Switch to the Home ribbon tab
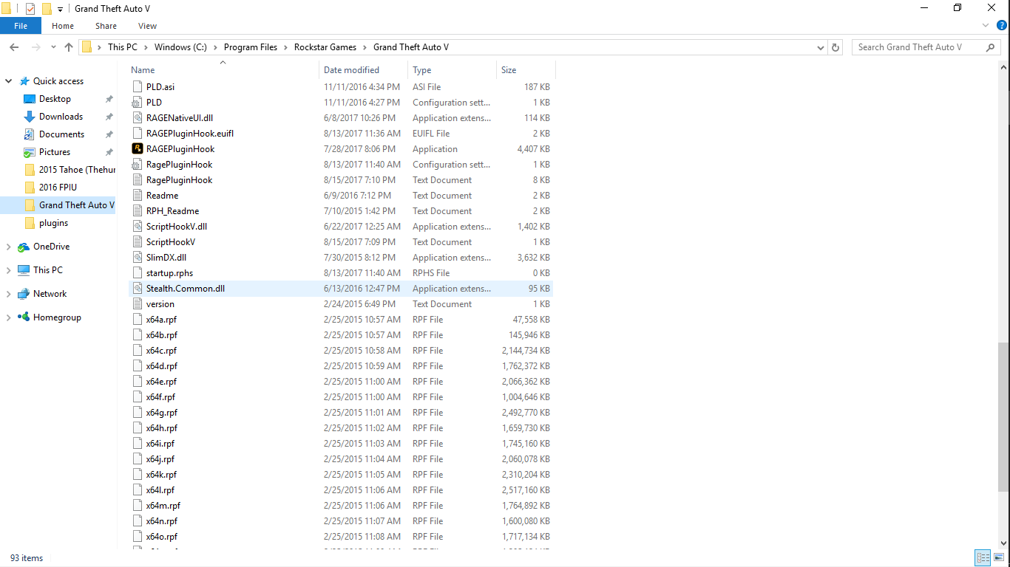 [63, 26]
